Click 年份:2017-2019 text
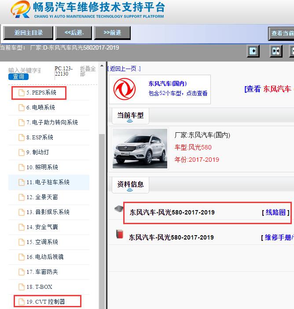 (197, 160)
